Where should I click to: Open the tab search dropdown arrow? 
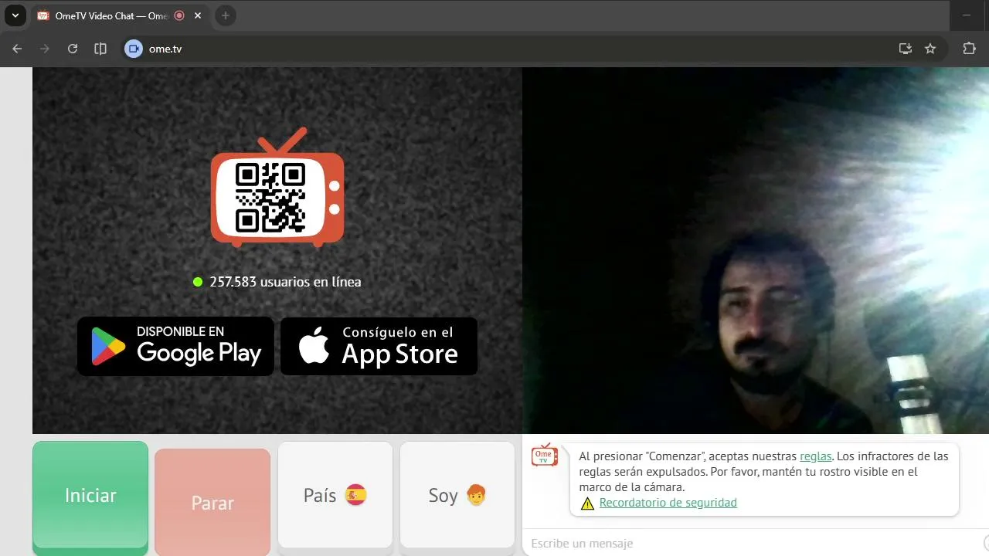click(x=15, y=15)
